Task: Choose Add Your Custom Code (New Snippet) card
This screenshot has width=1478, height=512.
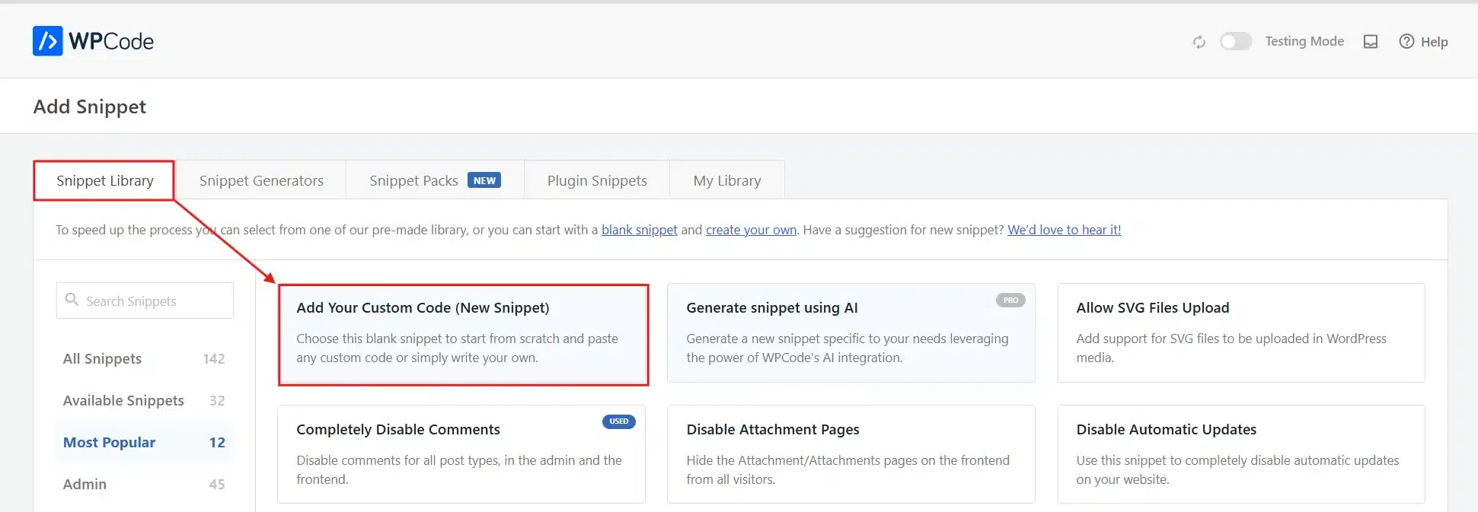Action: [x=463, y=335]
